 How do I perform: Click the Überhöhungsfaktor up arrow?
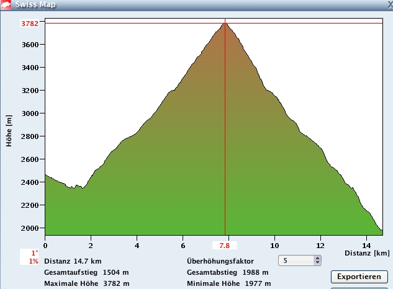click(318, 259)
